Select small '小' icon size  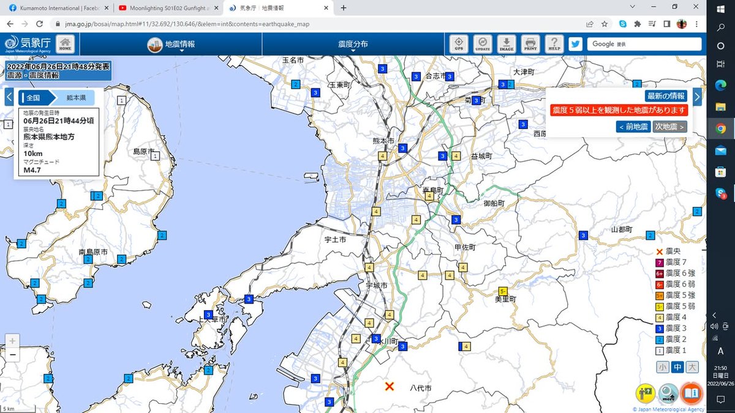click(x=662, y=367)
